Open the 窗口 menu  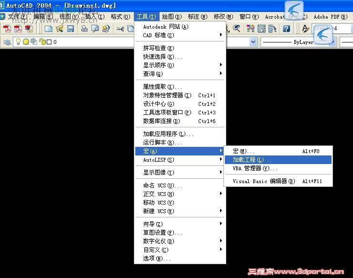[x=249, y=17]
